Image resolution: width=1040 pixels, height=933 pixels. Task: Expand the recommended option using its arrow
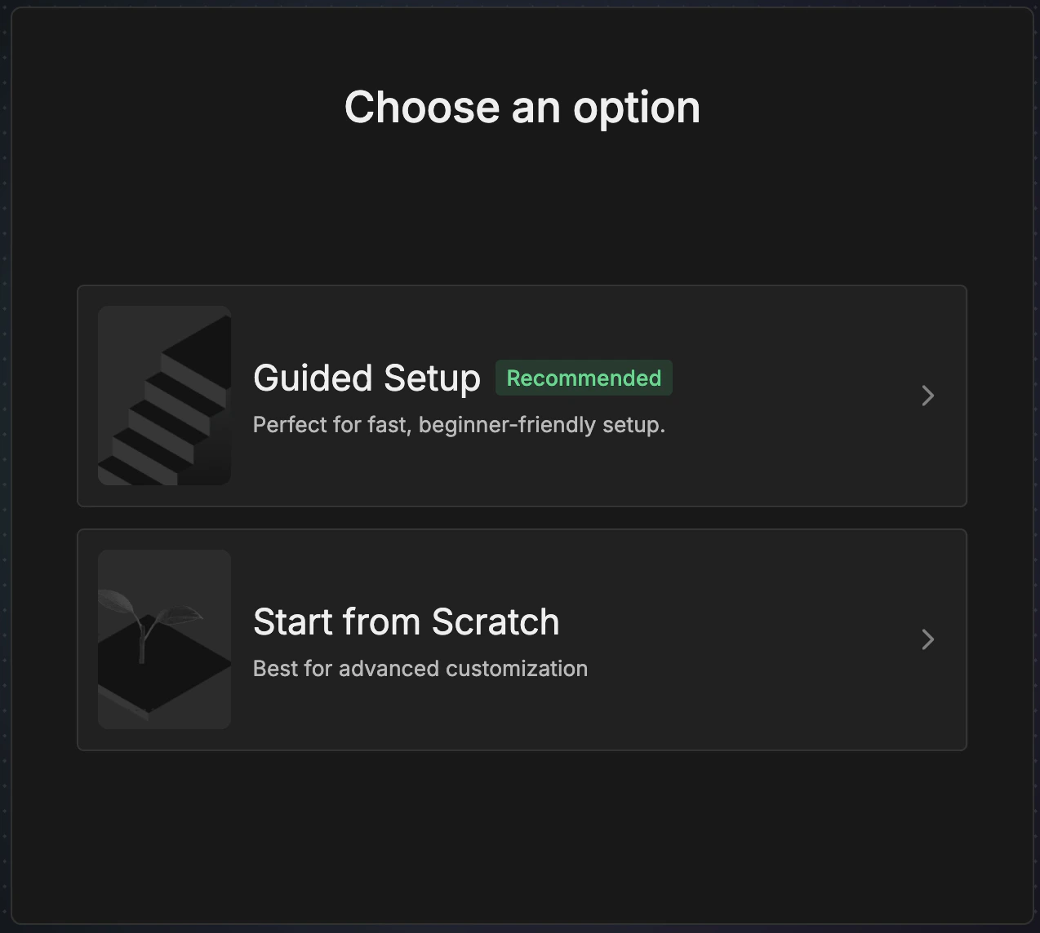coord(928,396)
